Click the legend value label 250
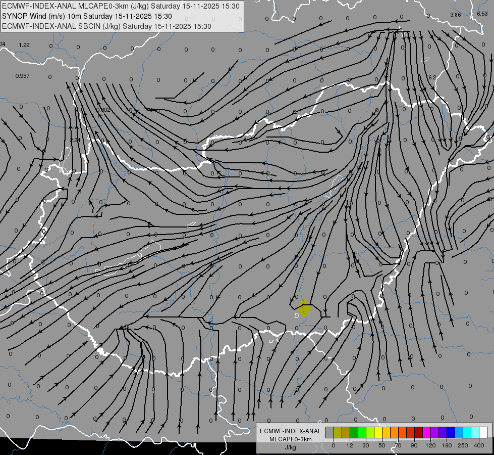 tap(463, 445)
